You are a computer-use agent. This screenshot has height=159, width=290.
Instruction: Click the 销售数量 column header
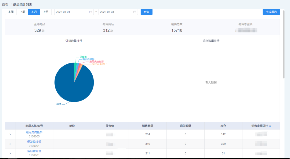coord(148,126)
